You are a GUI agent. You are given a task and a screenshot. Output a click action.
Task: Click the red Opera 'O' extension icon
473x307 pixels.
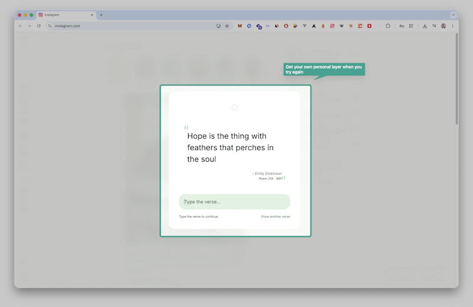pos(286,26)
